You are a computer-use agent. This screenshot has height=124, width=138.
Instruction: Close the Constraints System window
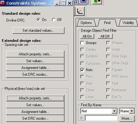[x=70, y=3]
